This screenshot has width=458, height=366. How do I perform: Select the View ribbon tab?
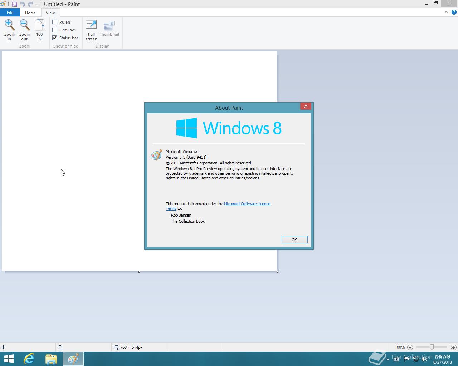point(50,13)
